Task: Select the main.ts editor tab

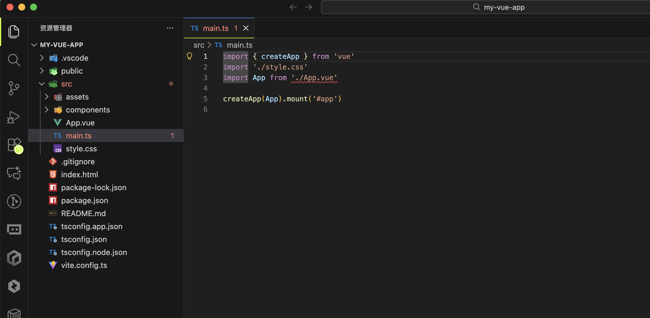Action: 215,28
